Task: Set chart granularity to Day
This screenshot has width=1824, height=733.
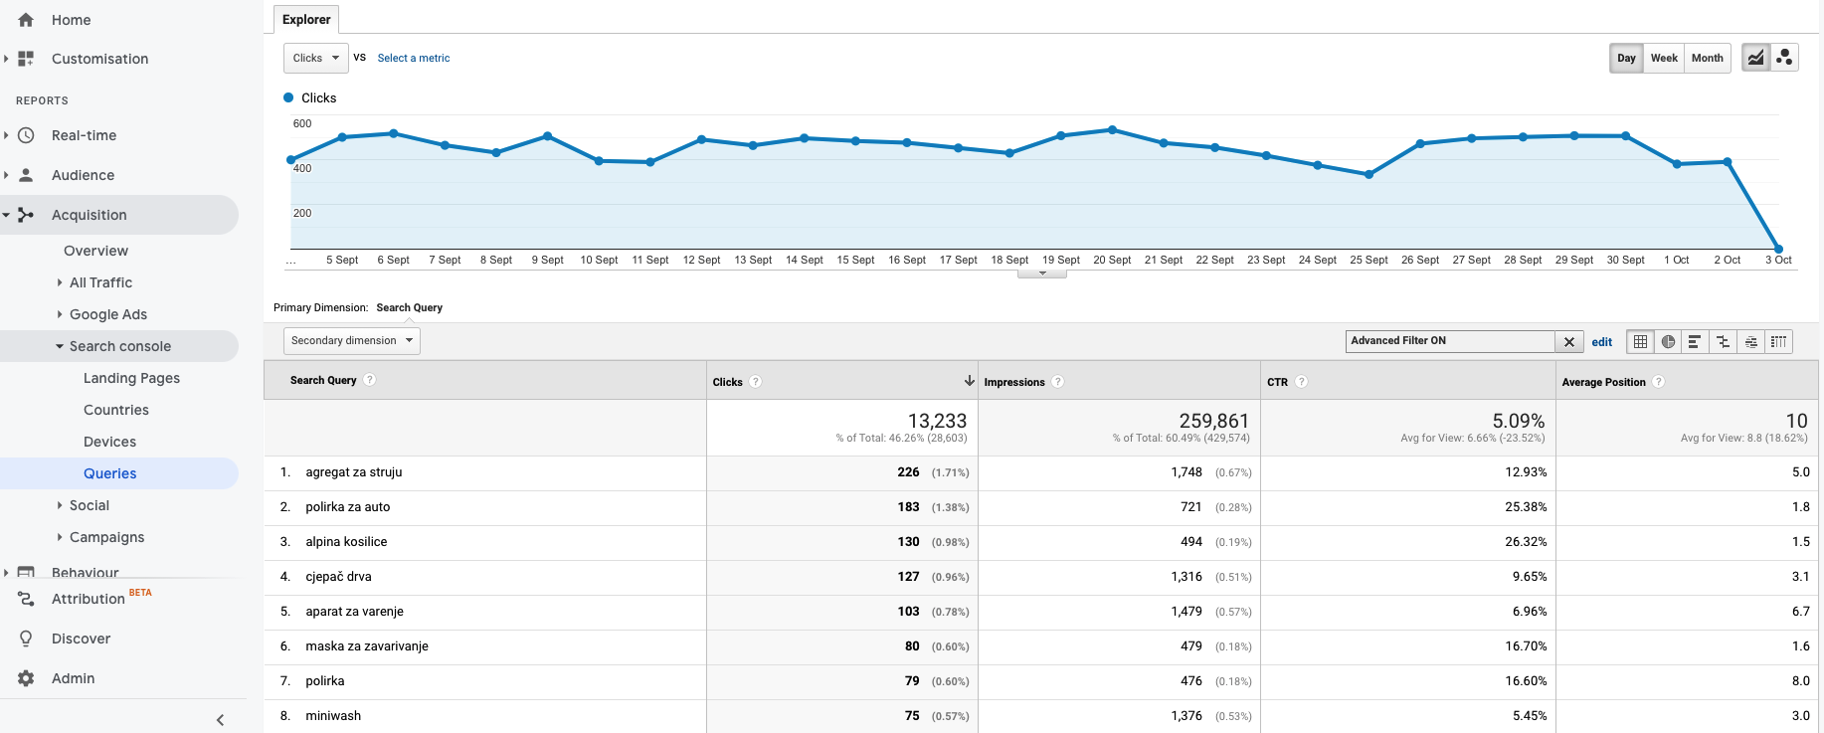Action: click(1626, 58)
